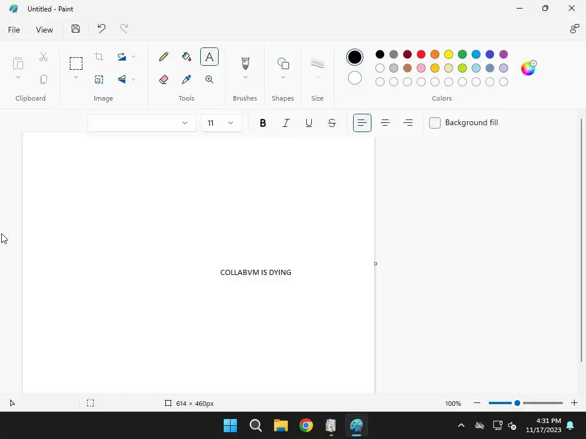The image size is (586, 439).
Task: Choose the Brushes tool icon
Action: tap(245, 63)
